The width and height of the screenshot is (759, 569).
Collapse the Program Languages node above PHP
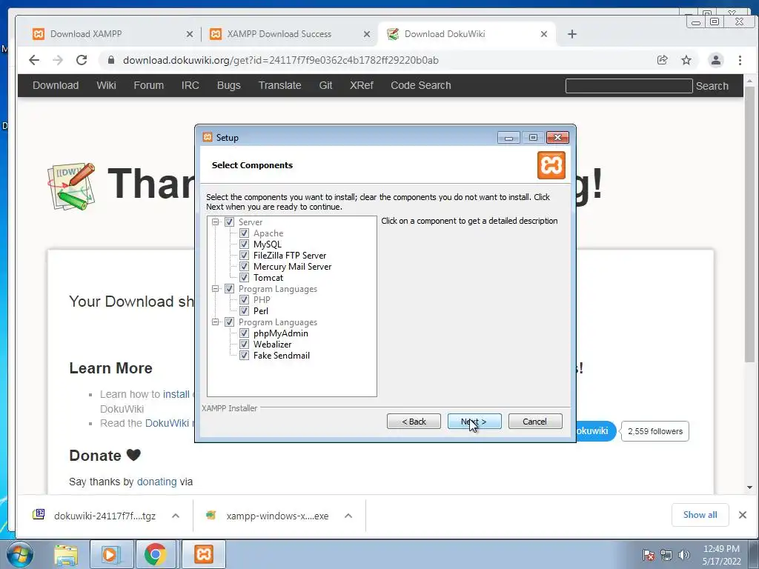point(216,289)
